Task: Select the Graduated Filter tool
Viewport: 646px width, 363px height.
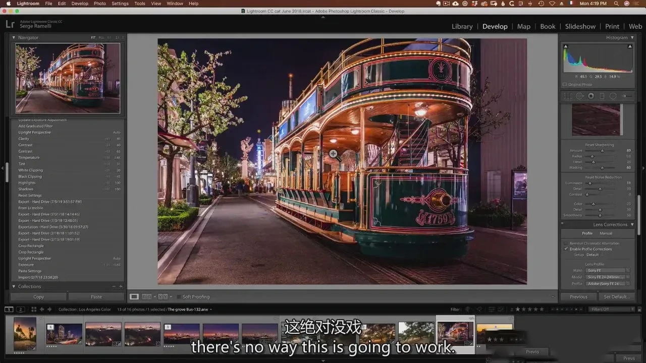Action: [602, 96]
